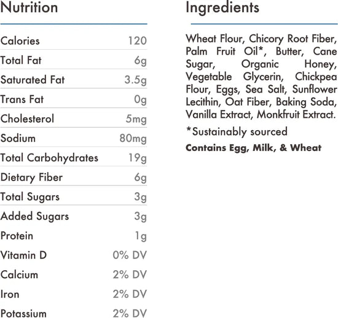This screenshot has width=338, height=318.
Task: Click the Contains Egg, Milk, & Wheat text
Action: click(x=253, y=148)
